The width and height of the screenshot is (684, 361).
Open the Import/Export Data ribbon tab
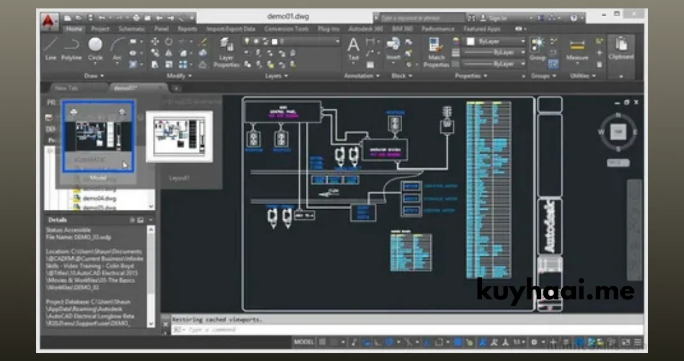tap(231, 29)
